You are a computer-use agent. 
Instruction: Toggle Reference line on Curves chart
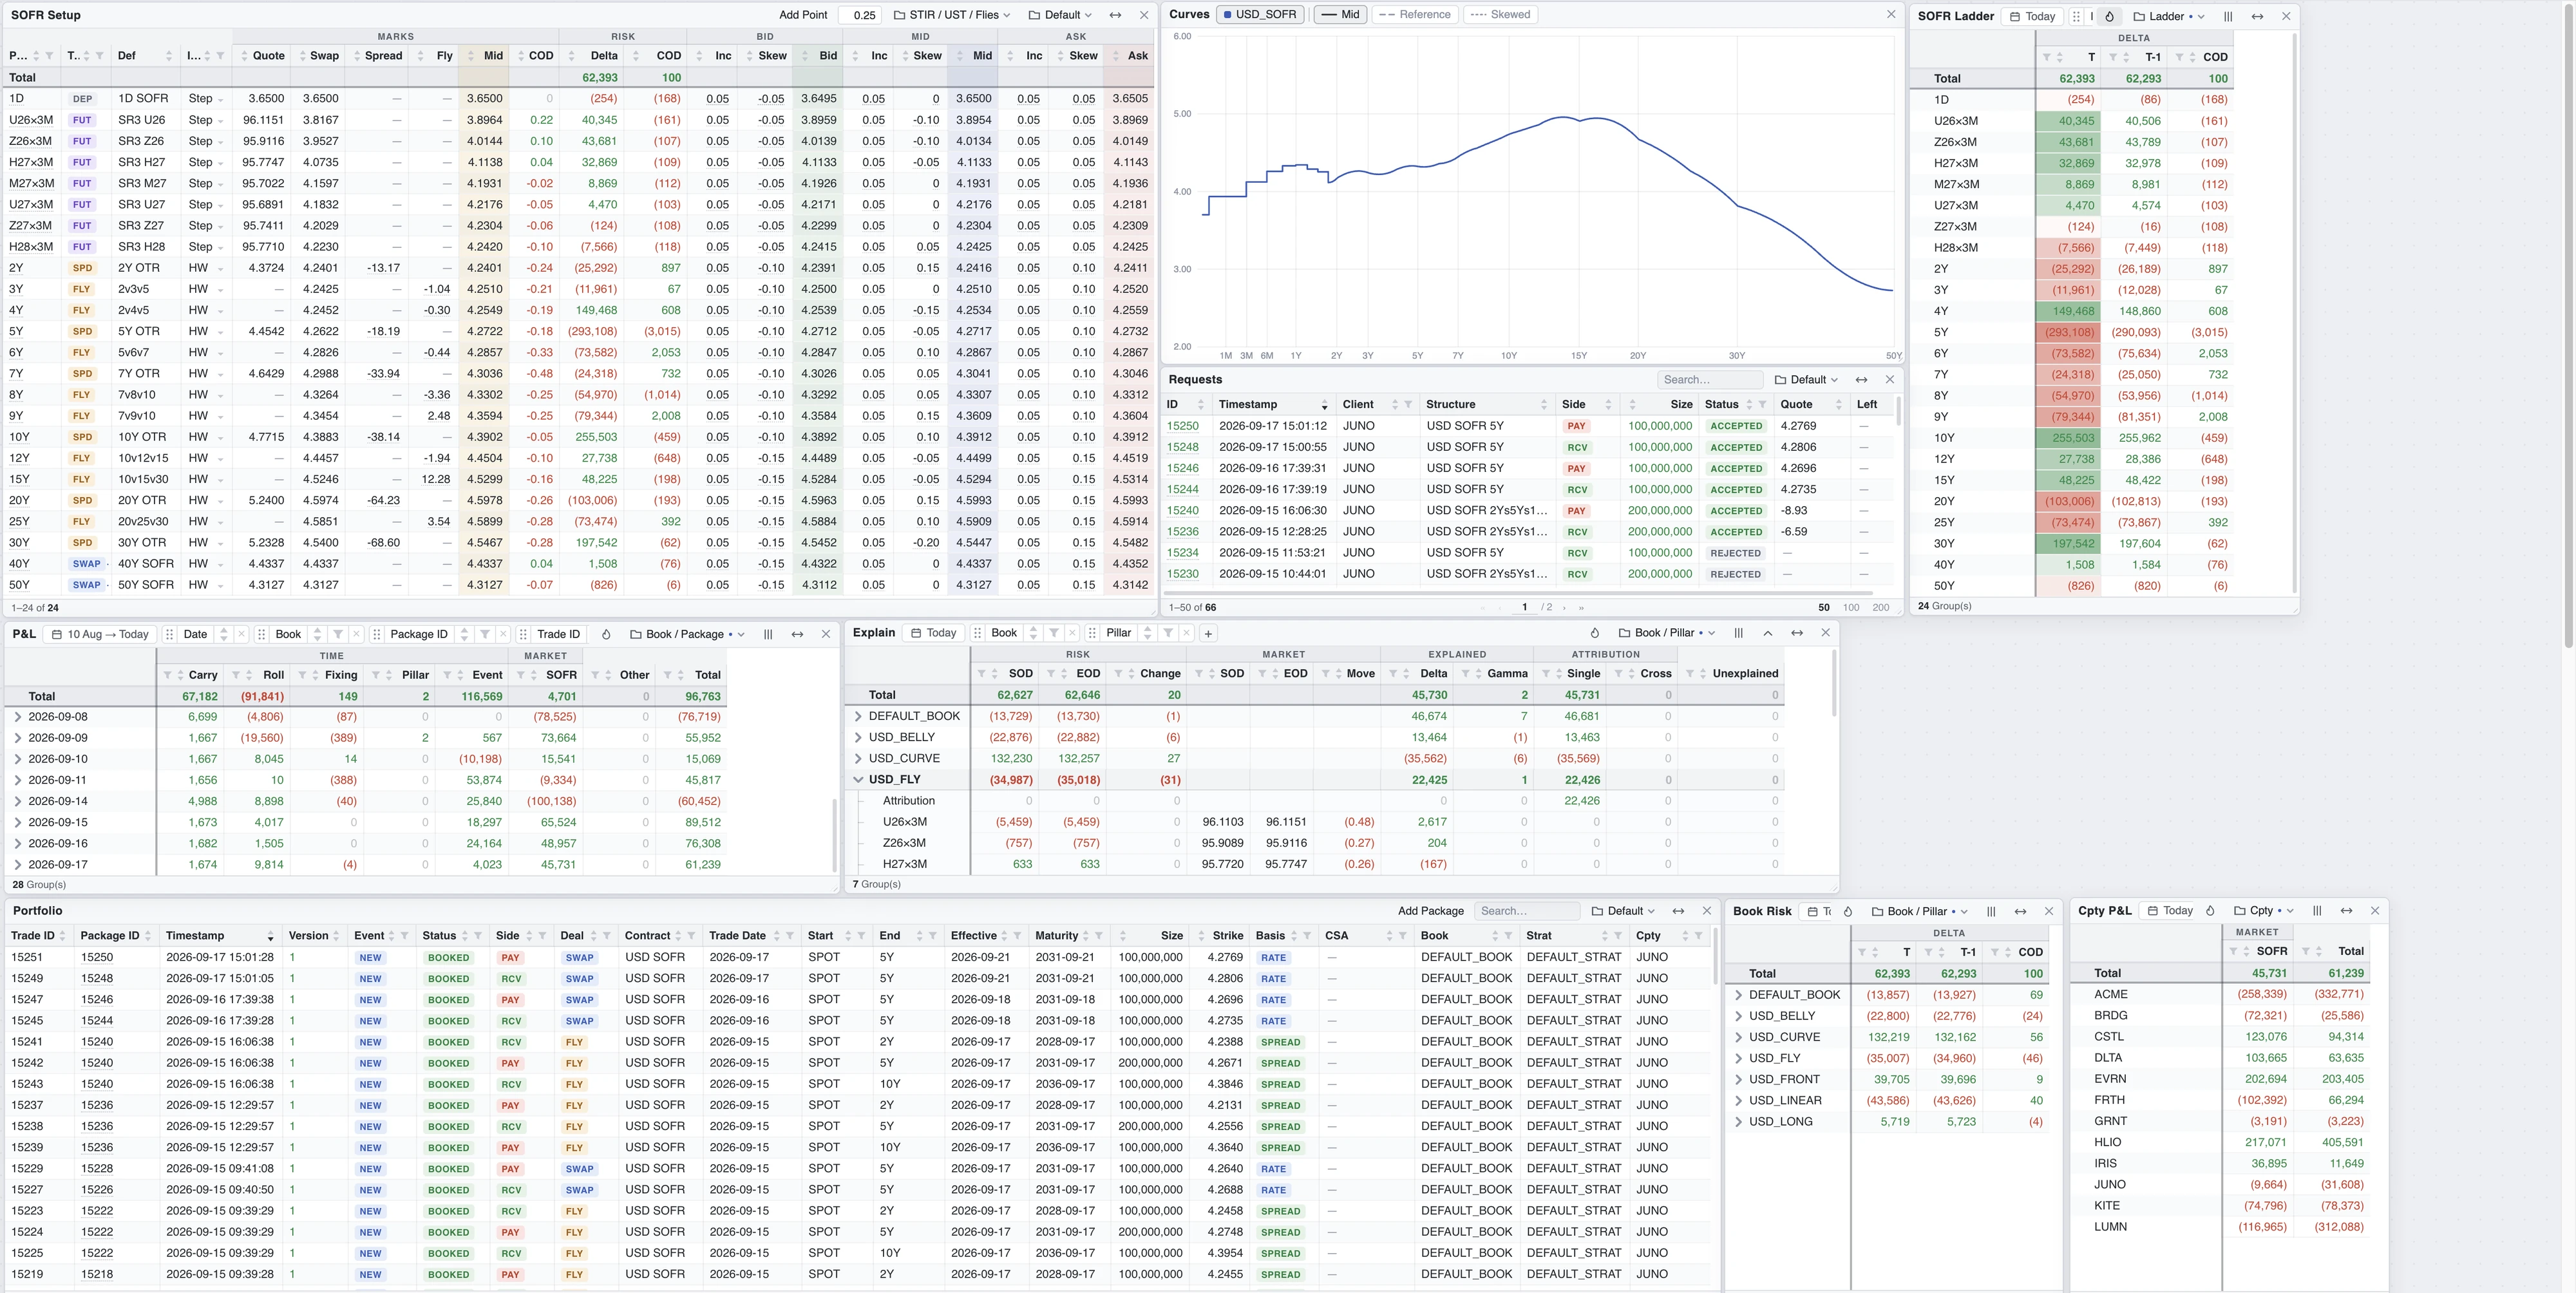click(x=1414, y=14)
